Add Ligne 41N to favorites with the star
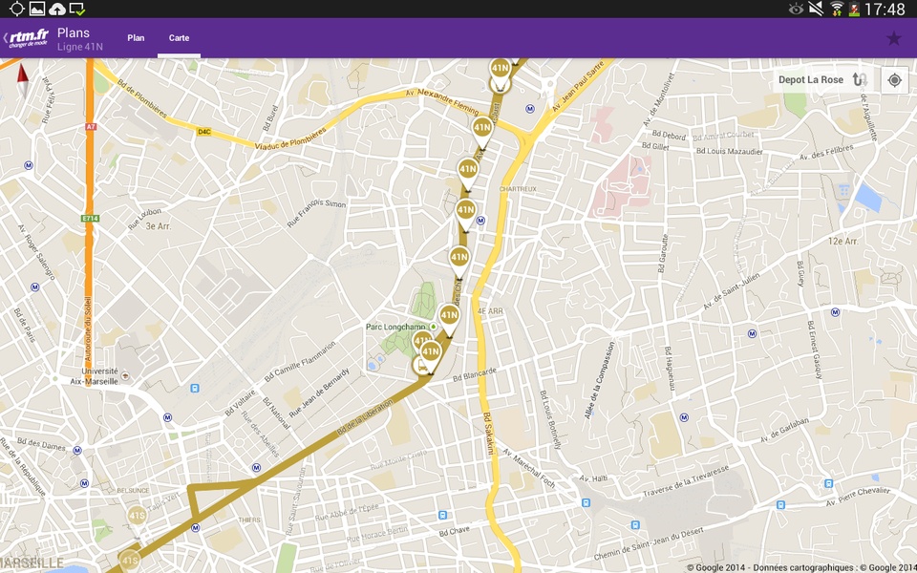This screenshot has height=573, width=917. pyautogui.click(x=893, y=38)
